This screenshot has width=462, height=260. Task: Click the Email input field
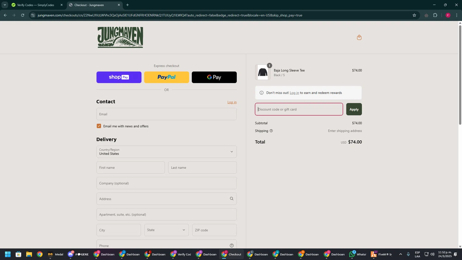coord(167,114)
